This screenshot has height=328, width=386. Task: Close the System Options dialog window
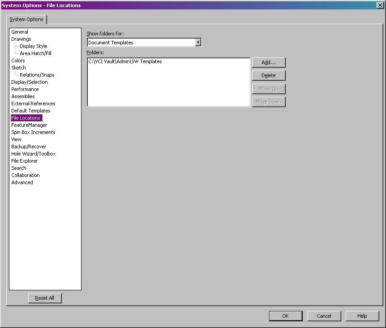pos(380,5)
